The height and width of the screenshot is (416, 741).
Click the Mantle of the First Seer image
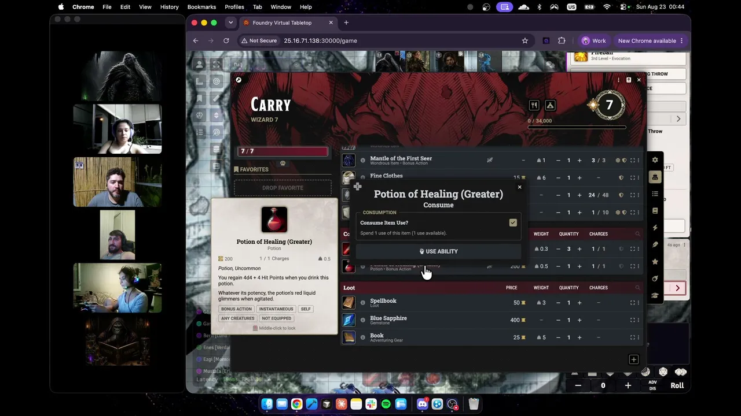point(349,160)
